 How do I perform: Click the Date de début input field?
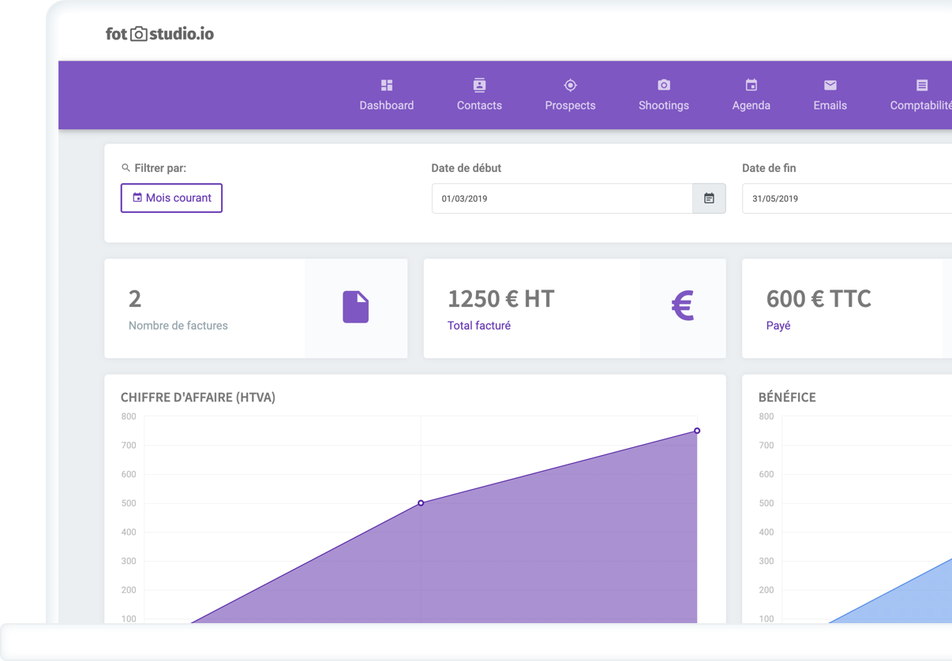tap(562, 199)
